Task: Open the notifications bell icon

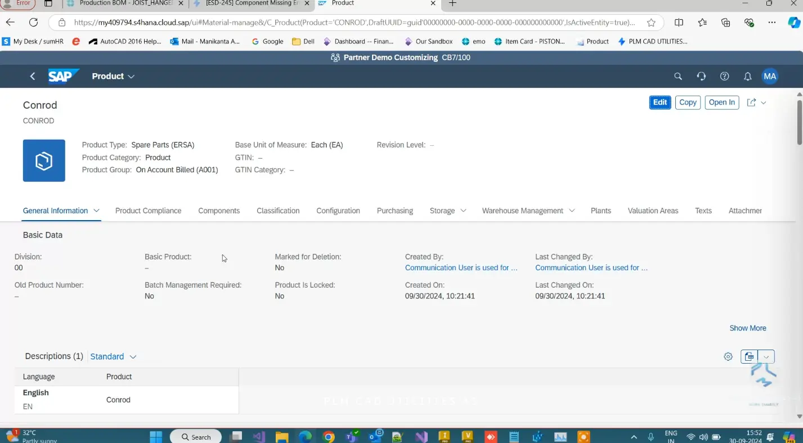Action: (x=748, y=77)
